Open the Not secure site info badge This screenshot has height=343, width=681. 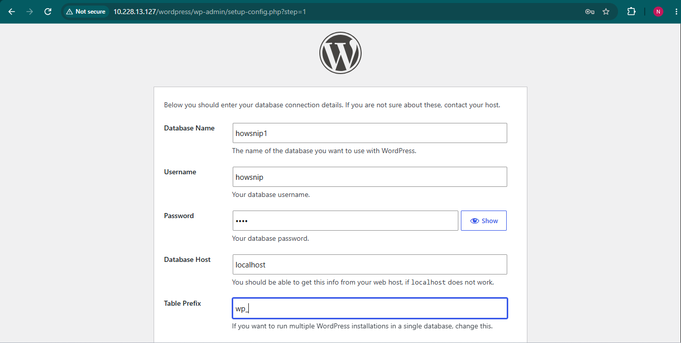coord(86,11)
